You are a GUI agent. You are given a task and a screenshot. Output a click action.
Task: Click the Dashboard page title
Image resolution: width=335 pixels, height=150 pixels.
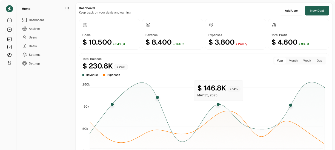click(x=87, y=8)
